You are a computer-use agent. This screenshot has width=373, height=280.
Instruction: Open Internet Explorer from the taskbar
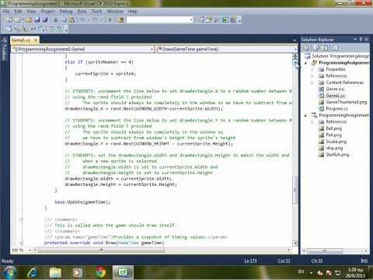click(33, 272)
